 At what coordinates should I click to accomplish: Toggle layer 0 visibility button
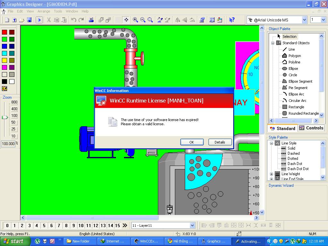coord(7,225)
